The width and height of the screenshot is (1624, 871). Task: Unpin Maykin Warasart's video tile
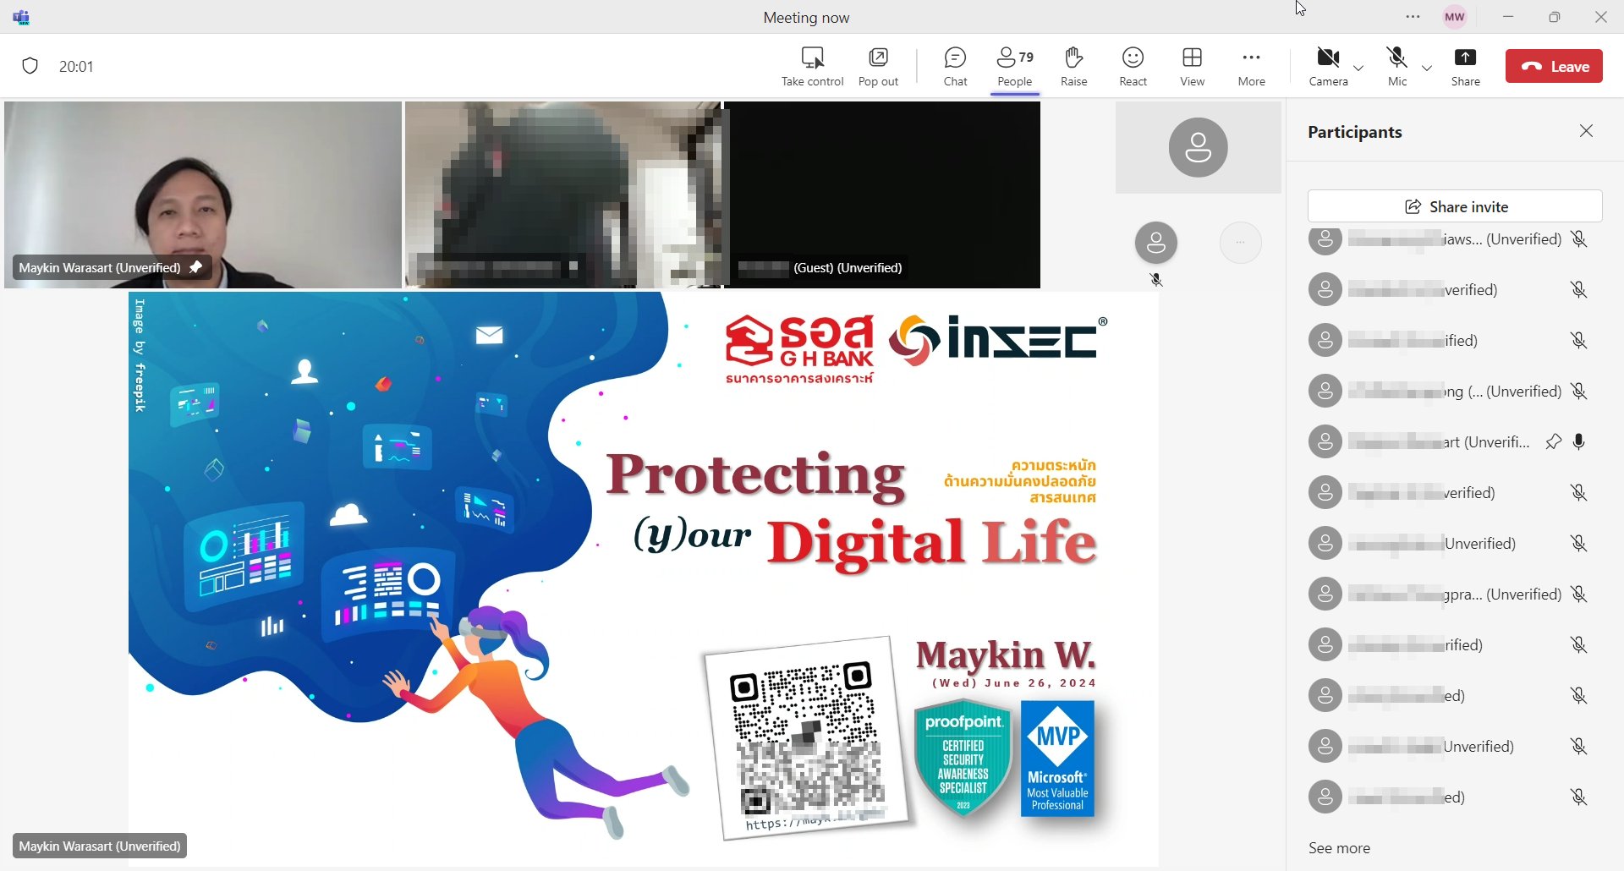[195, 267]
